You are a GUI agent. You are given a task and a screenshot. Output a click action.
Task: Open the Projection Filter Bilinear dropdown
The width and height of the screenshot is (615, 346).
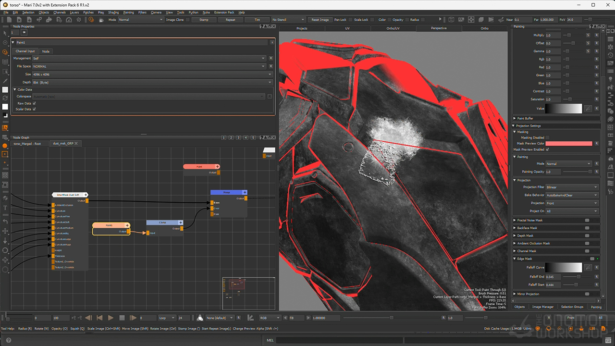[571, 187]
